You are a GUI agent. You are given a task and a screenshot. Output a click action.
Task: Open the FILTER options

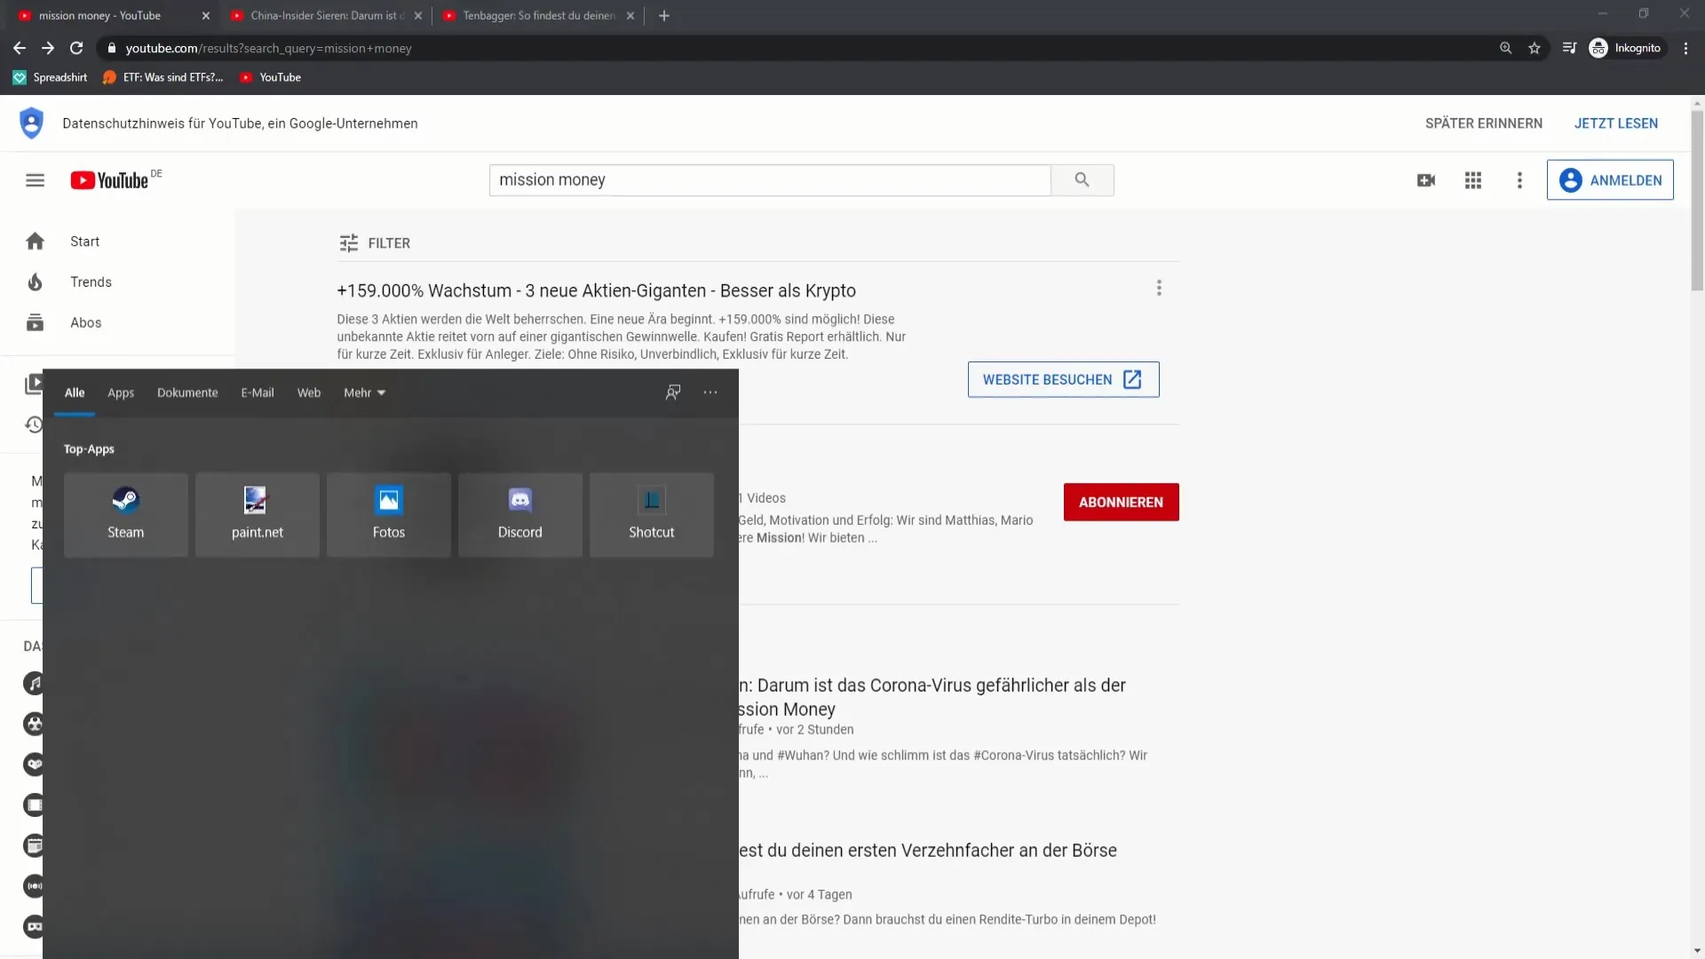(x=375, y=243)
